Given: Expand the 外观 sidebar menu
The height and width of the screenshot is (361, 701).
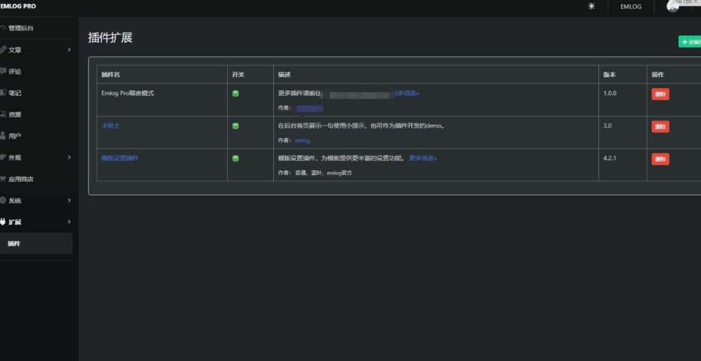Looking at the screenshot, I should [68, 157].
